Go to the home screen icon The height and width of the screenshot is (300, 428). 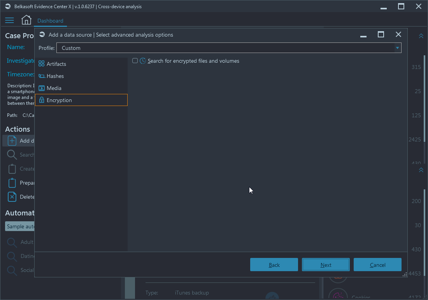tap(26, 20)
